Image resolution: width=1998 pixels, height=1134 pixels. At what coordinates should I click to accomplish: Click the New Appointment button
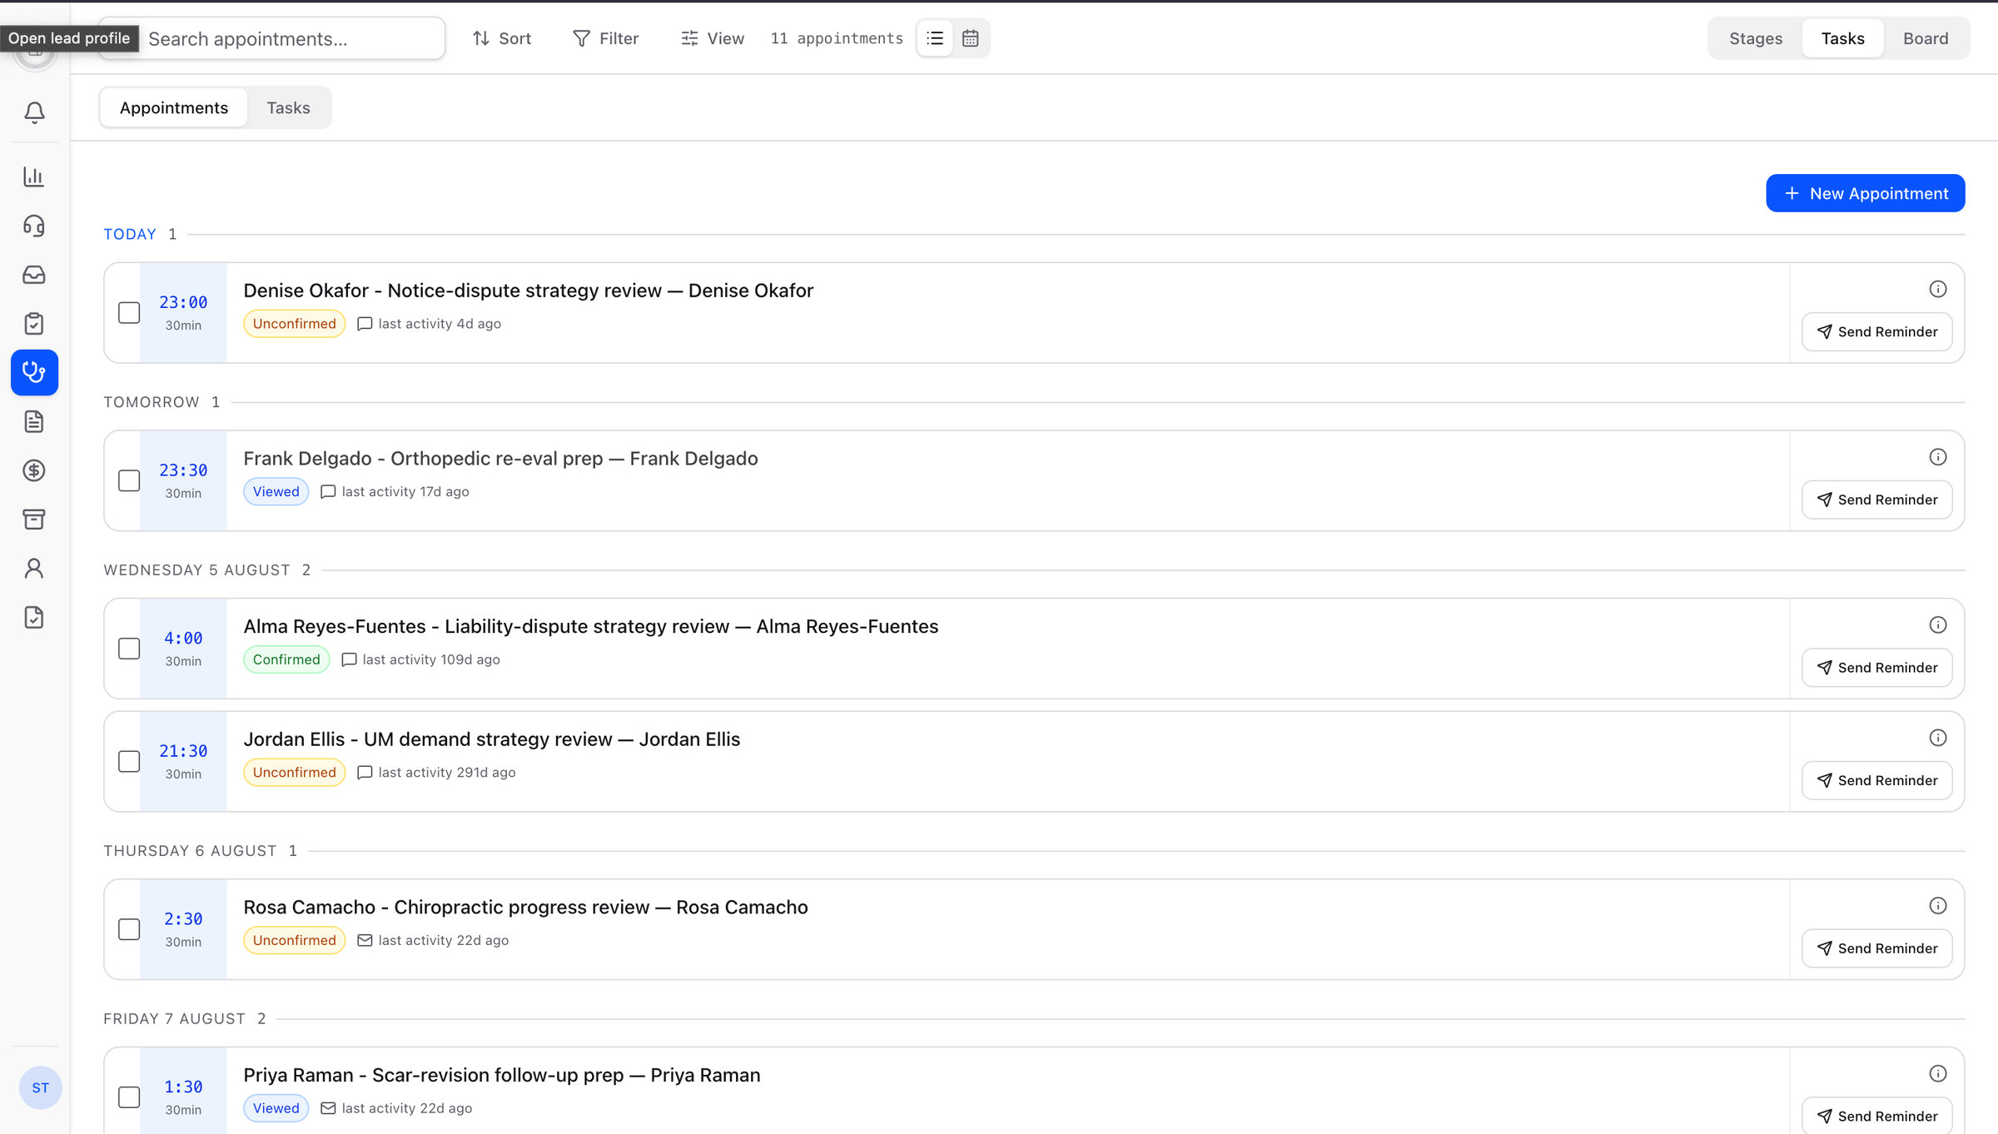click(1866, 193)
